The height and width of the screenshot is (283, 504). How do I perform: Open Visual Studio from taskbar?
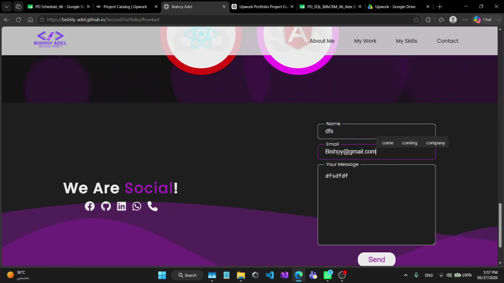tap(284, 275)
